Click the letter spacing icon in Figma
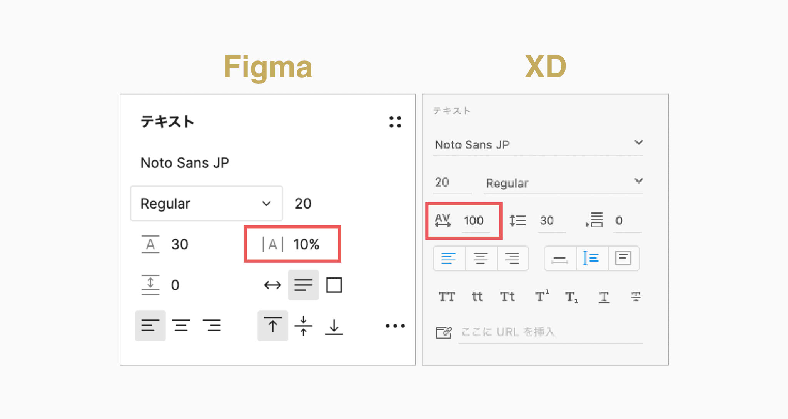Screen dimensions: 788x419 [x=273, y=244]
